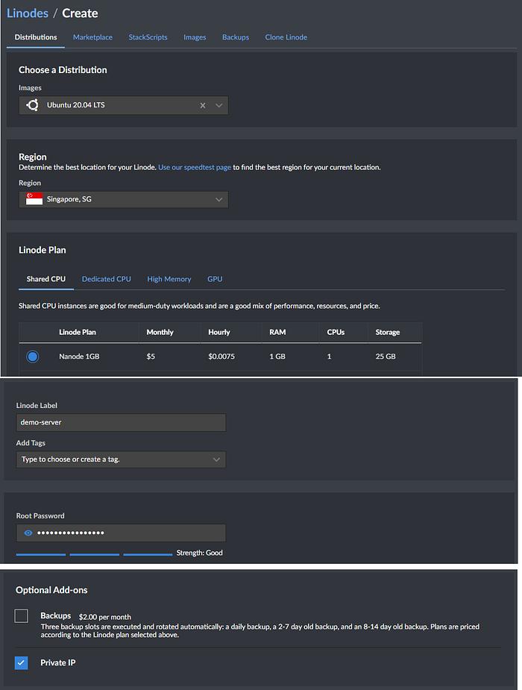Go to the Clone Linode tab
The height and width of the screenshot is (690, 522).
(286, 37)
